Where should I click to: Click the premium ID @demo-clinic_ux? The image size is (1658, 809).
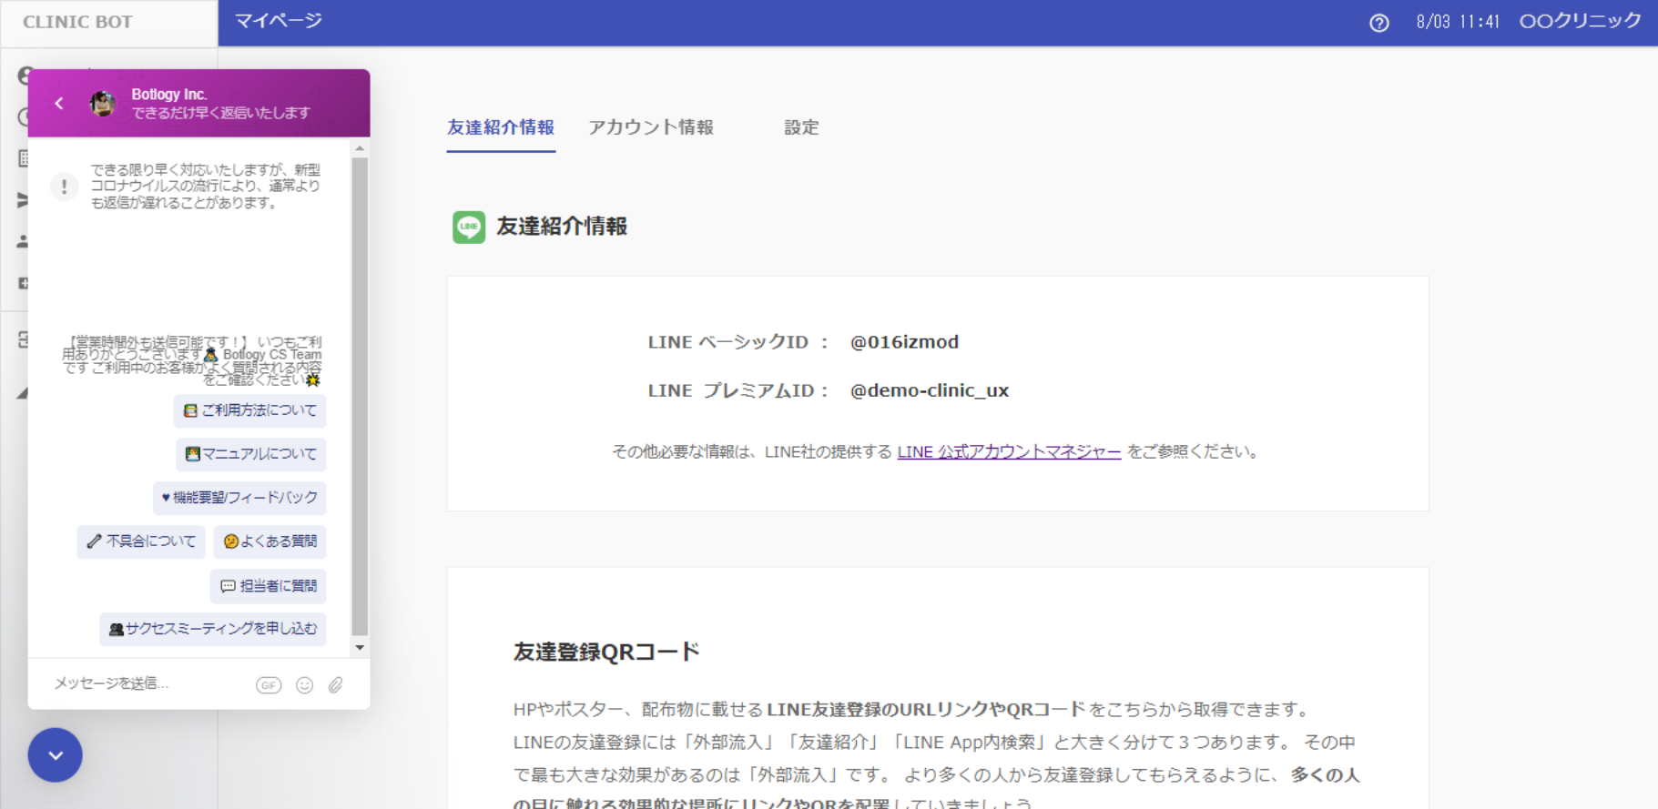[930, 390]
